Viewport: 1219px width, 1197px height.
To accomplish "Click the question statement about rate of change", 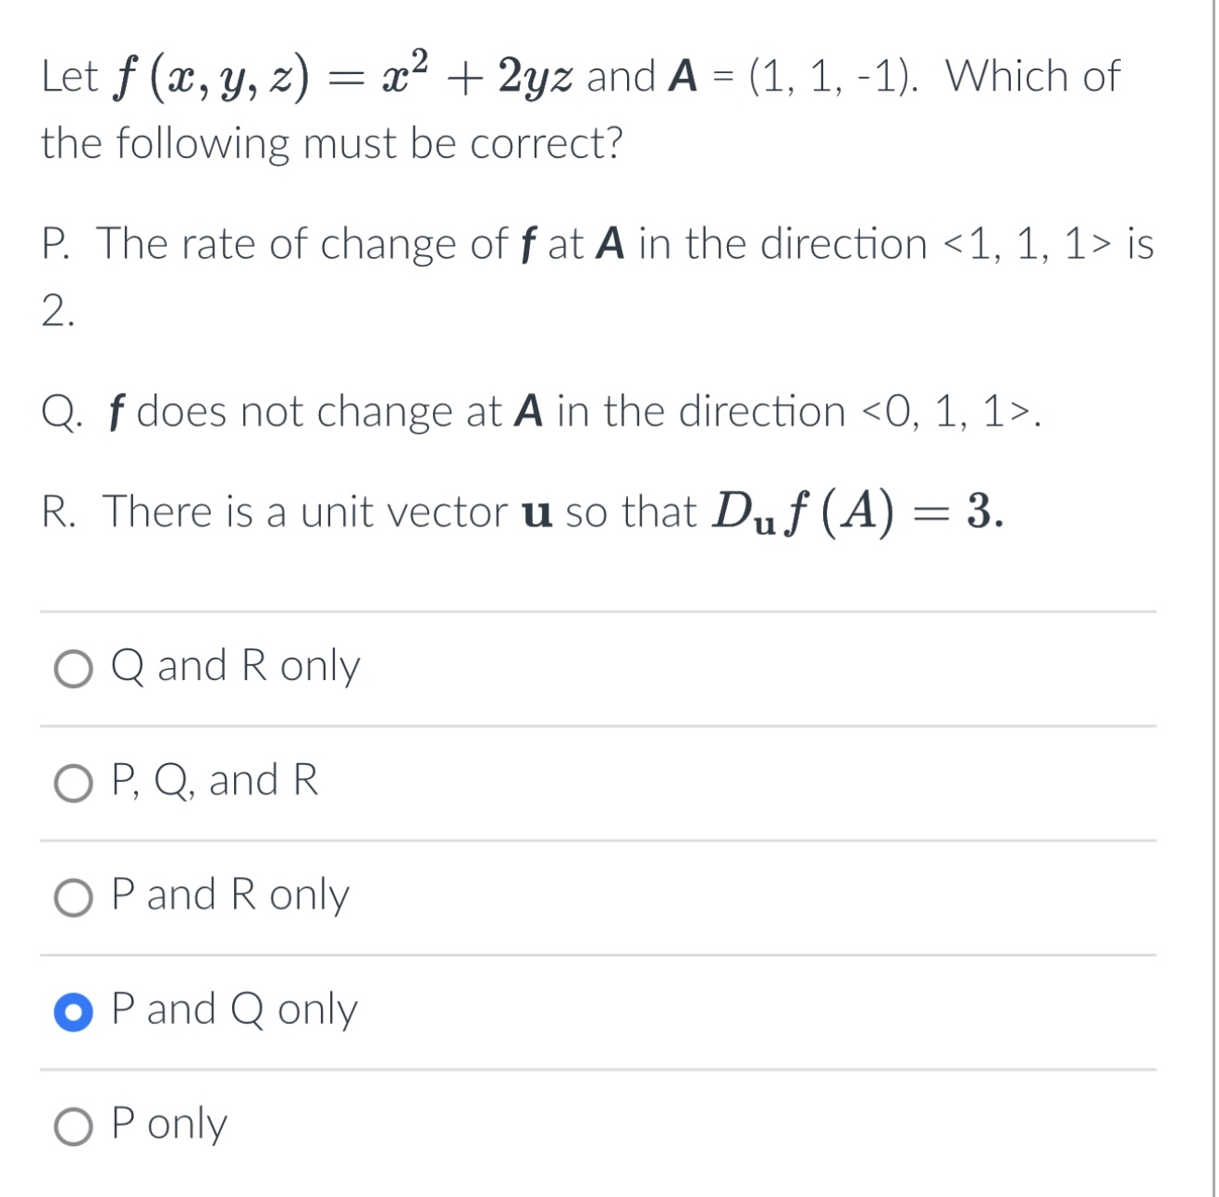I will point(597,243).
